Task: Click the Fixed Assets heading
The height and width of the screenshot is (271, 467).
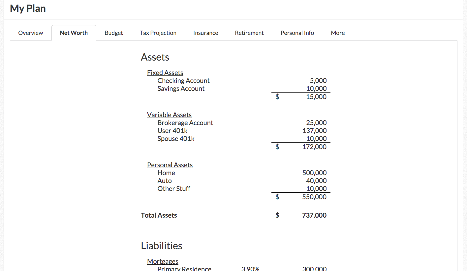Action: pos(165,73)
